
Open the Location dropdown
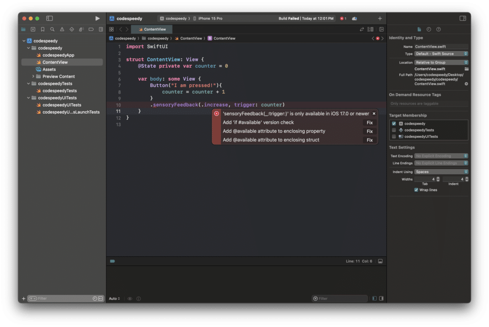click(x=441, y=63)
